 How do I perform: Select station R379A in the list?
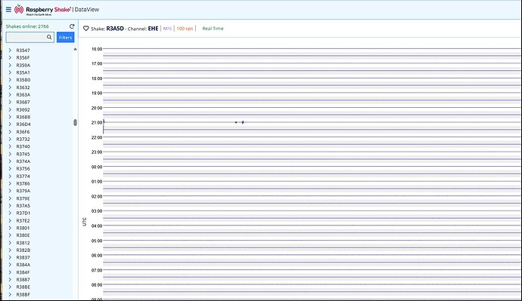pyautogui.click(x=23, y=191)
